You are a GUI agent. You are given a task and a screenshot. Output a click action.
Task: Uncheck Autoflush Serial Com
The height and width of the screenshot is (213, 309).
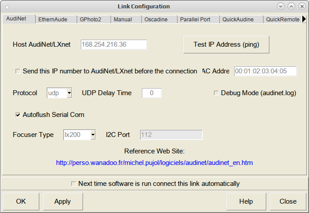tap(18, 115)
